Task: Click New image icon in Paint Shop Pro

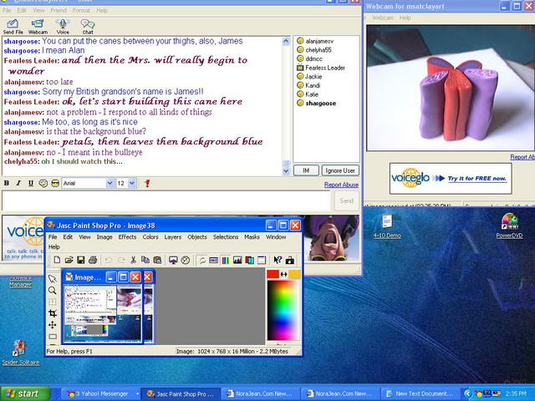Action: tap(57, 260)
